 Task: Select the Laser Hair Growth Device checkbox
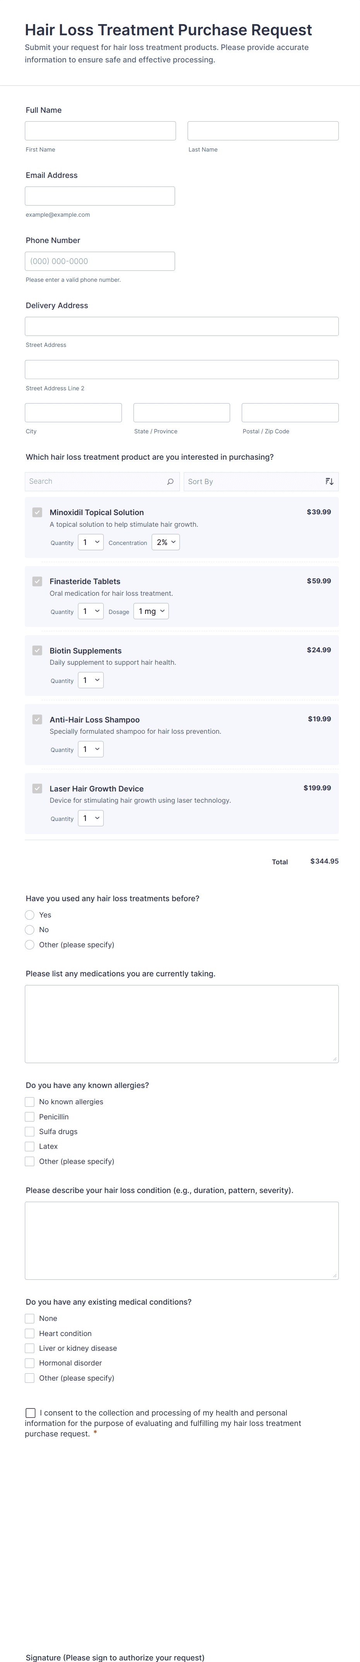click(37, 788)
